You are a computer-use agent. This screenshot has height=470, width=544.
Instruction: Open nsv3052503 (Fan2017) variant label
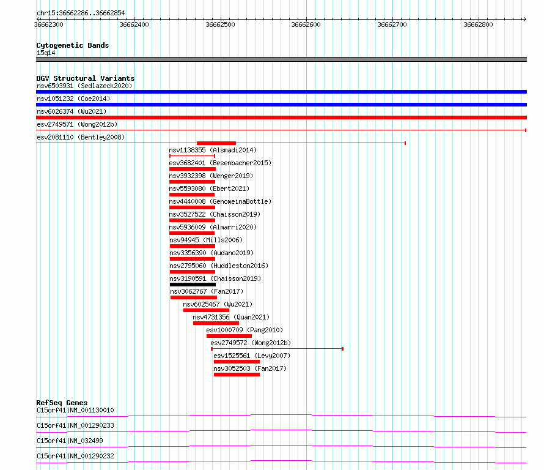(250, 368)
